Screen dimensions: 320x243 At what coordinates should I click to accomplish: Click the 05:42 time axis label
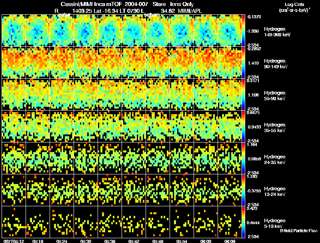click(x=134, y=241)
